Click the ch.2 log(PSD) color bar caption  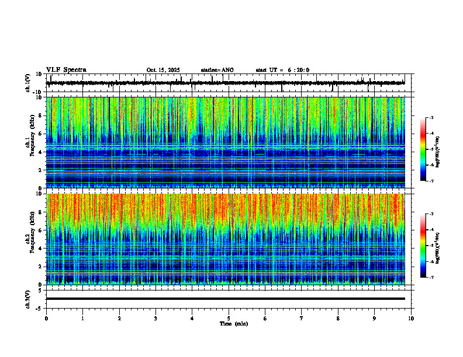point(438,248)
